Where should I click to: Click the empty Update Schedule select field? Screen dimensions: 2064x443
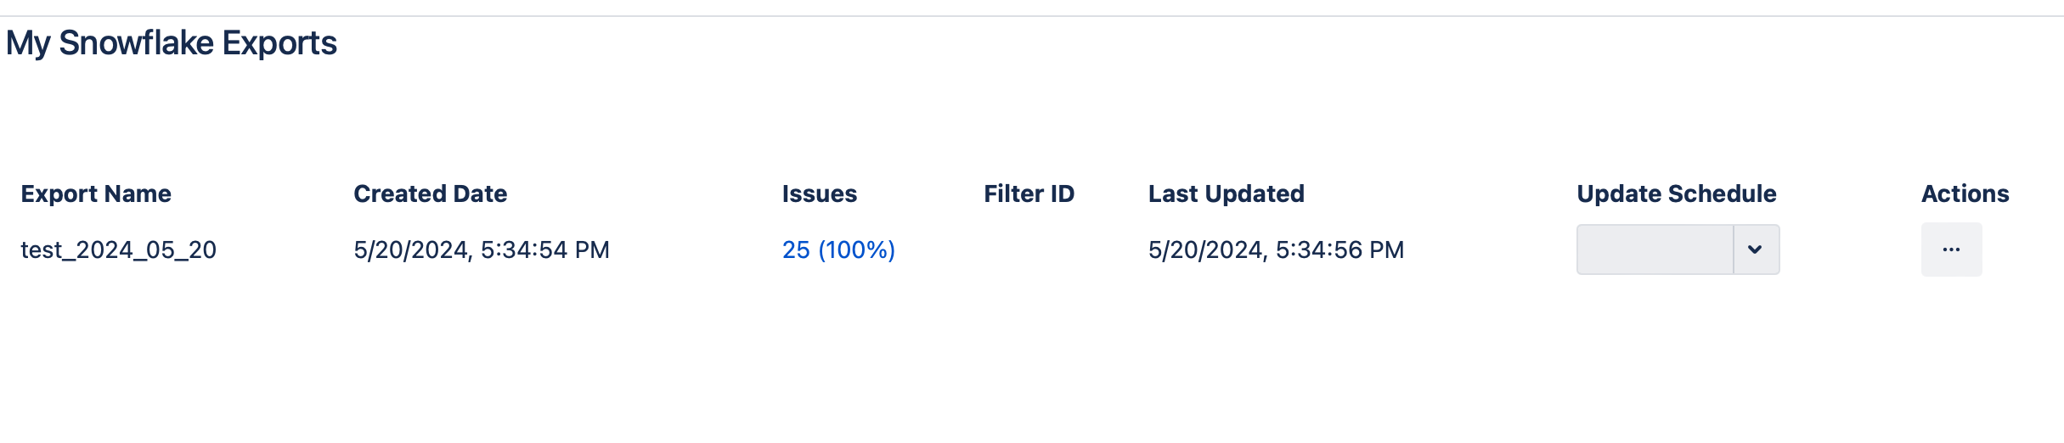(1654, 250)
